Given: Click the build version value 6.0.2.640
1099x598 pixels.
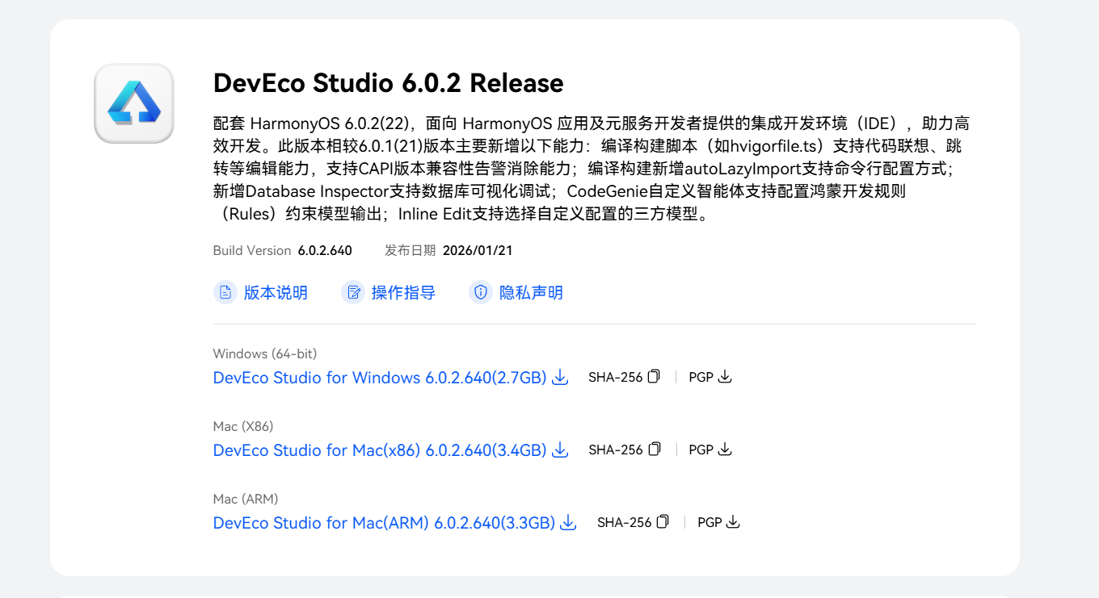Looking at the screenshot, I should [325, 250].
